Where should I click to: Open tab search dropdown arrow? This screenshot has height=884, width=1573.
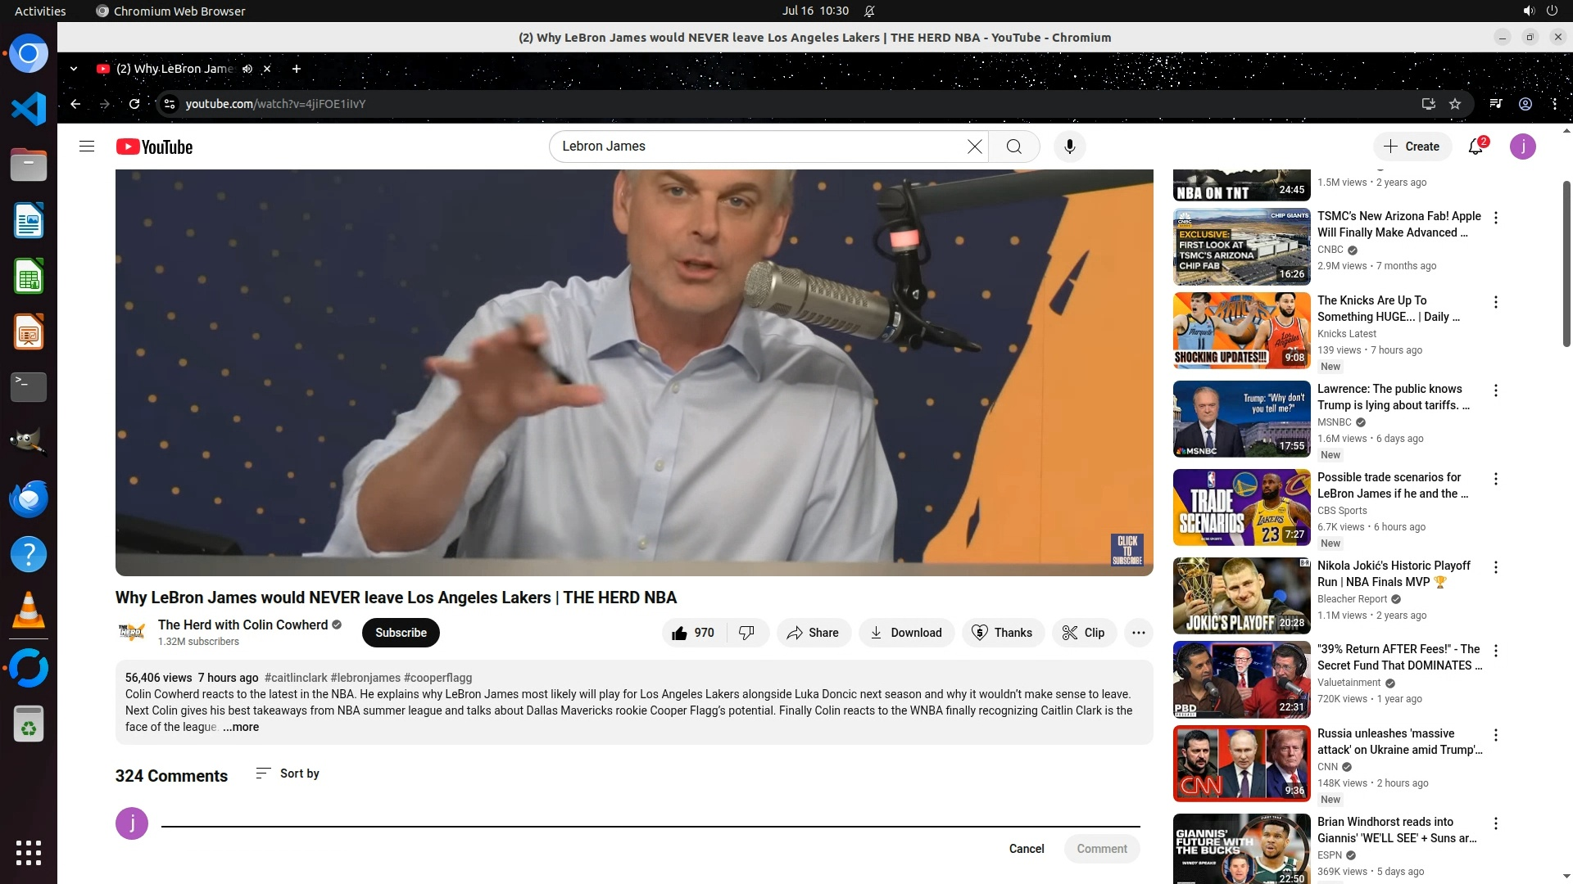[x=74, y=69]
